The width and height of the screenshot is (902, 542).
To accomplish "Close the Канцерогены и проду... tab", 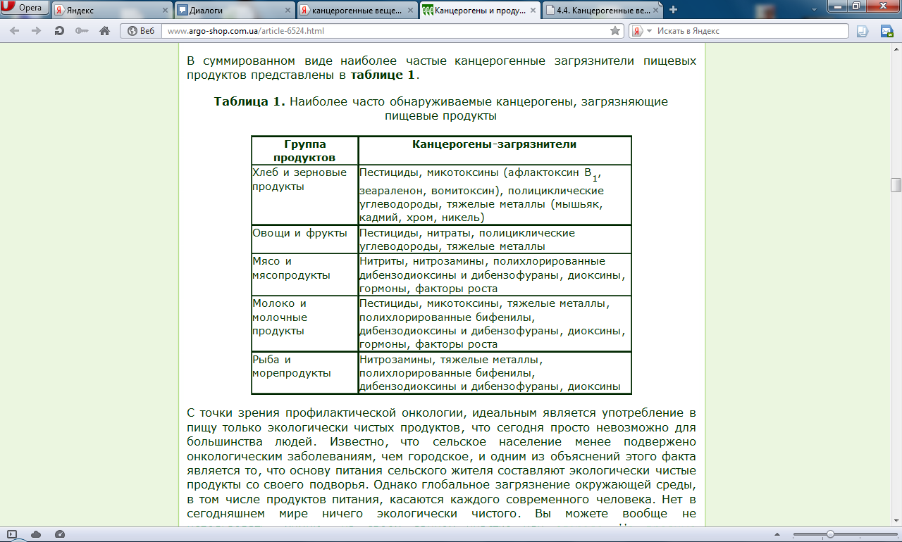I will point(533,11).
